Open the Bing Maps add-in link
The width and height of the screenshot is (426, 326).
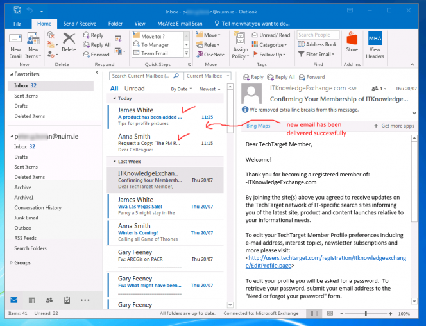click(x=258, y=126)
